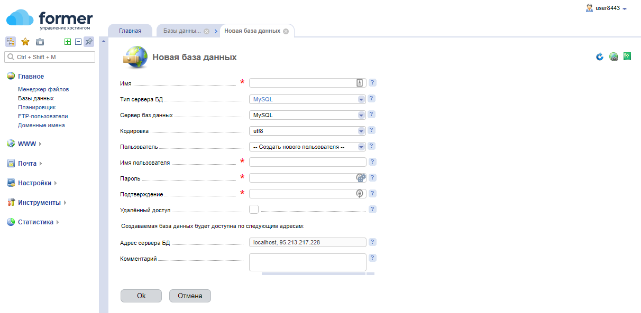Expand all menu sections with green plus
The width and height of the screenshot is (641, 313).
coord(67,42)
